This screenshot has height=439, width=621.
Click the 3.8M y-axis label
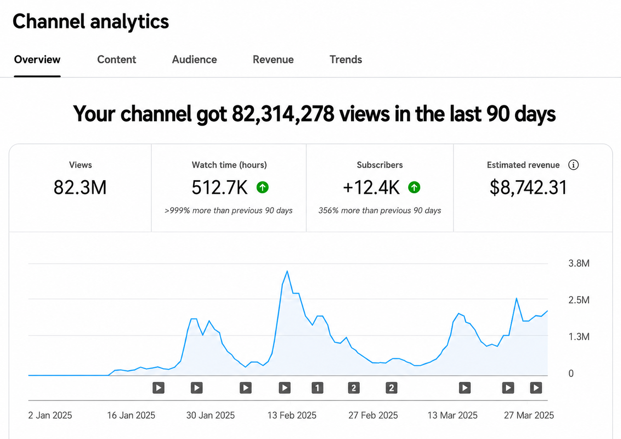click(579, 263)
